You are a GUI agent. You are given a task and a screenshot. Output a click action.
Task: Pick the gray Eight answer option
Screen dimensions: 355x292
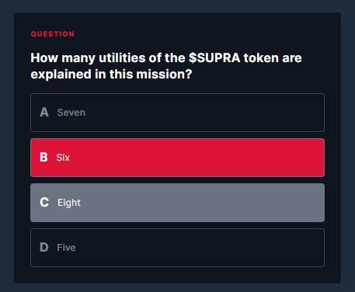pyautogui.click(x=177, y=203)
